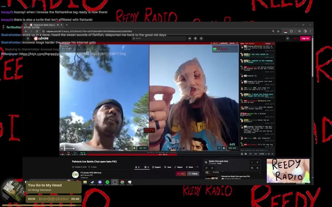Open Spotify from the taskbar
The height and width of the screenshot is (207, 332).
point(107,182)
